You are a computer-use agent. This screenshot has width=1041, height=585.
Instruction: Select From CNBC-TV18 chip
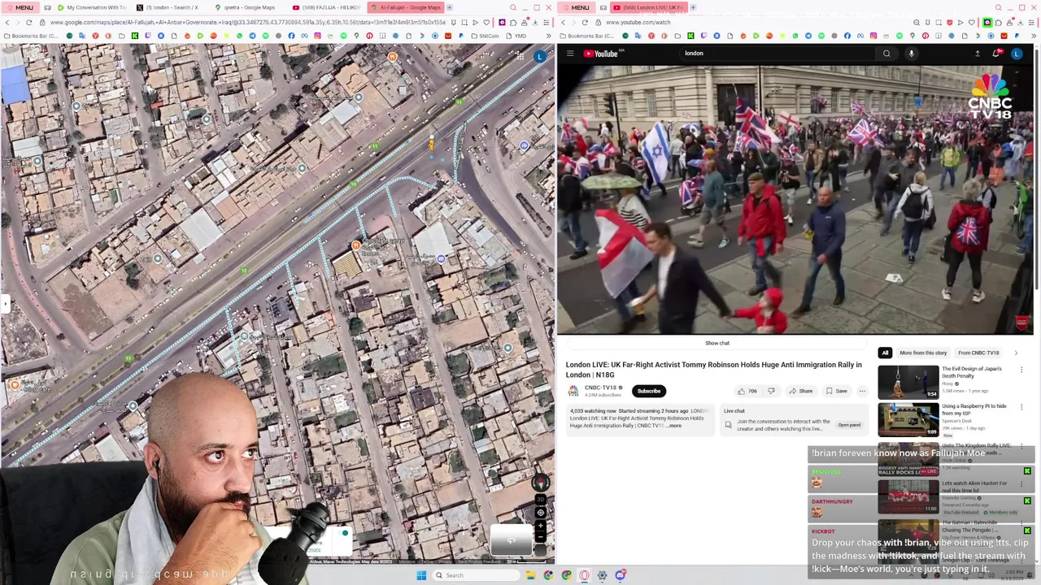978,353
